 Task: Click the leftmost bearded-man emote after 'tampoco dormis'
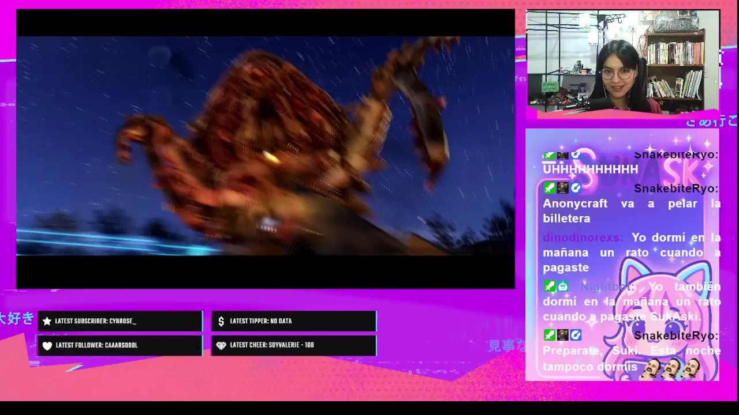click(x=651, y=368)
